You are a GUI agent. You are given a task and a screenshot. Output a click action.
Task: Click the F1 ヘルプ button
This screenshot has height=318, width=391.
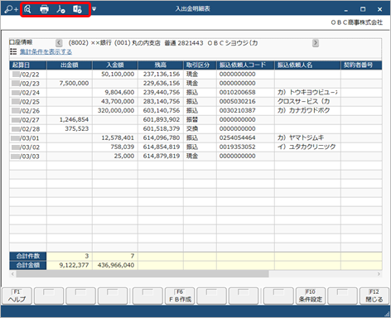pyautogui.click(x=17, y=296)
